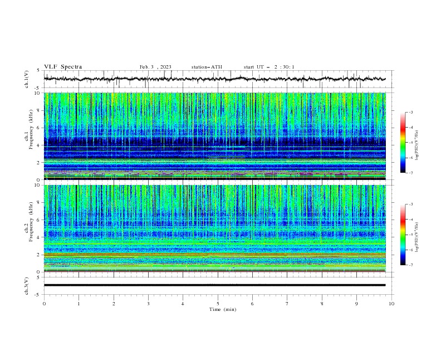
Task: Click the ch.1 colorbar "log(PSD)(V²/Hz)" label
Action: pyautogui.click(x=417, y=145)
